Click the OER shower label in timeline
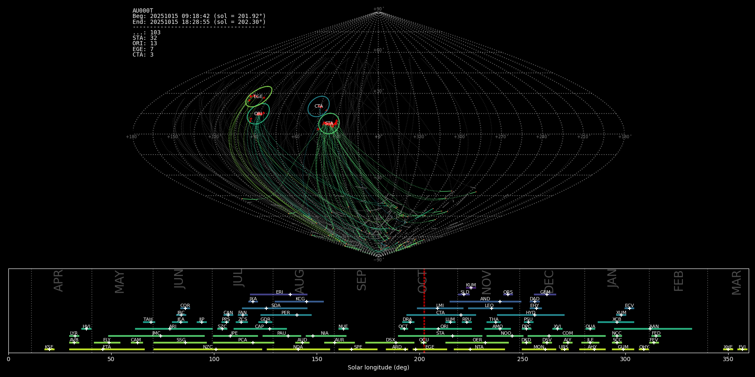This screenshot has height=377, width=755. [x=477, y=340]
